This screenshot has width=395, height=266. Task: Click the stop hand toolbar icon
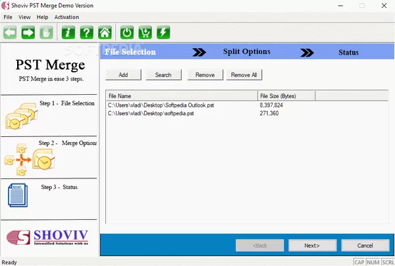point(46,32)
